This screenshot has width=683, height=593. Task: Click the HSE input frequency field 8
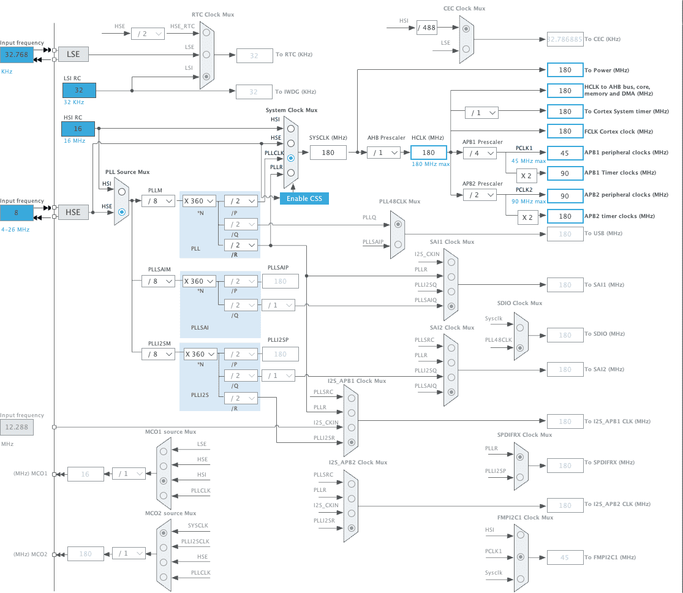coord(17,213)
